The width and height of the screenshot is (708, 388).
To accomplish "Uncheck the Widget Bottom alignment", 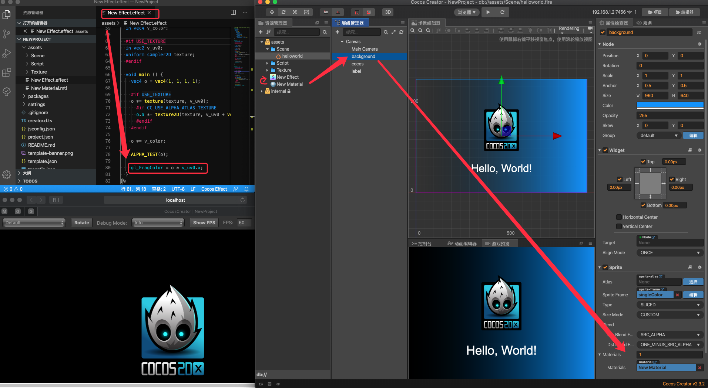I will tap(643, 205).
